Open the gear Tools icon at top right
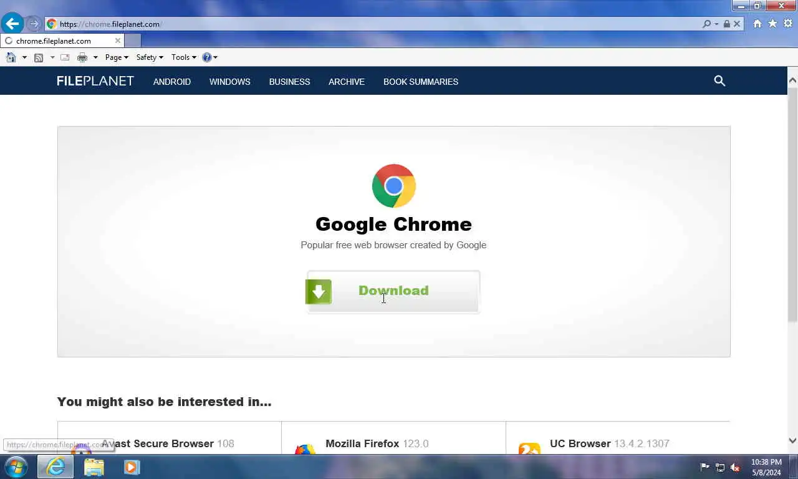 788,24
